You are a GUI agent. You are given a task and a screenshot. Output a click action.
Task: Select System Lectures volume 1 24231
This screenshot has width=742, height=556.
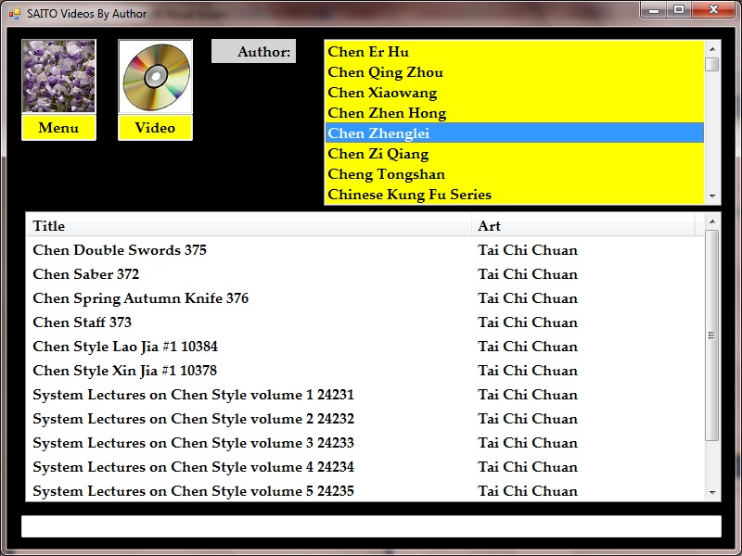pyautogui.click(x=365, y=395)
